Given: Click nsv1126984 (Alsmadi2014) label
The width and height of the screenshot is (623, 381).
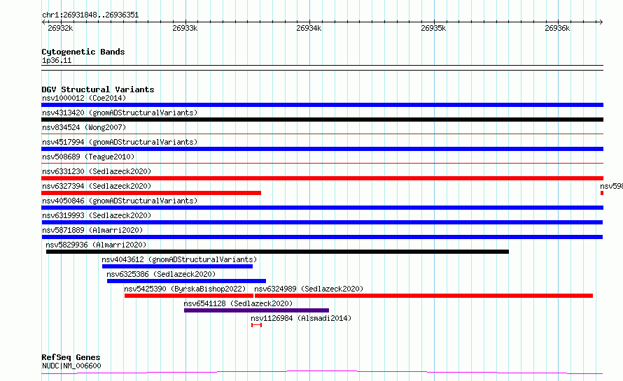Looking at the screenshot, I should (301, 318).
